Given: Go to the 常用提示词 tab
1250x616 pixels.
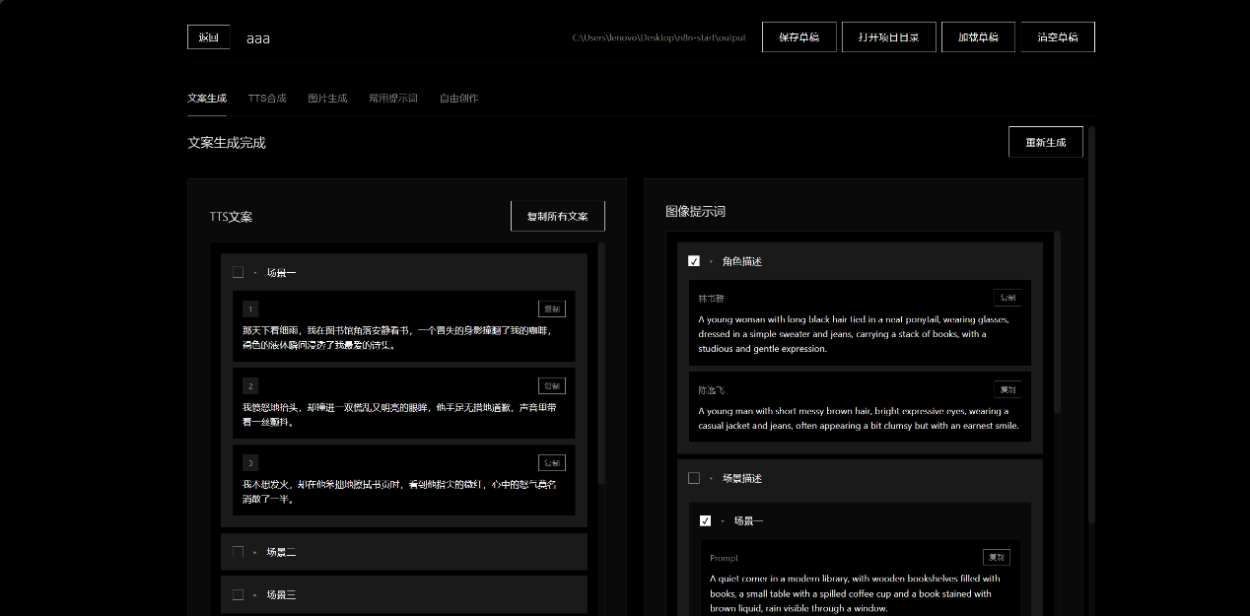Looking at the screenshot, I should pos(393,99).
